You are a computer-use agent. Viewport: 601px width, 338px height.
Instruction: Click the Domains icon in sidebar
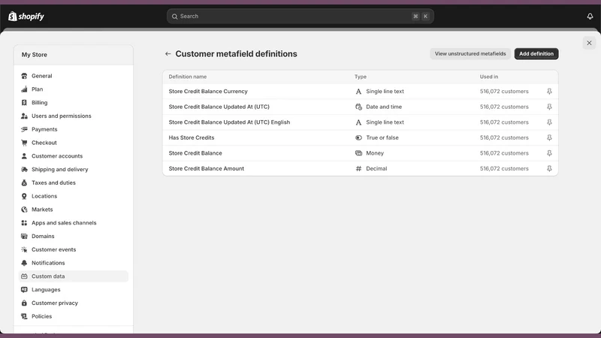[24, 236]
